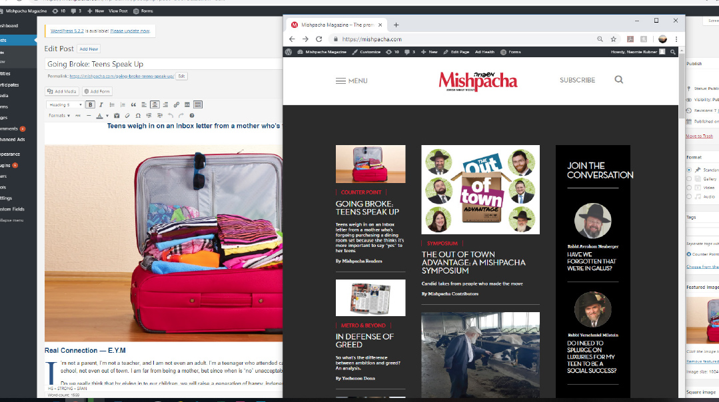Apply strikethrough in editor toolbar
Screen dimensions: 719x402
78,116
